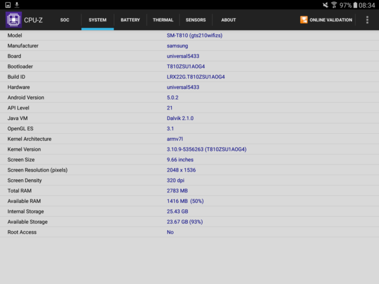Tap the Kernel Architecture row label

(x=30, y=139)
